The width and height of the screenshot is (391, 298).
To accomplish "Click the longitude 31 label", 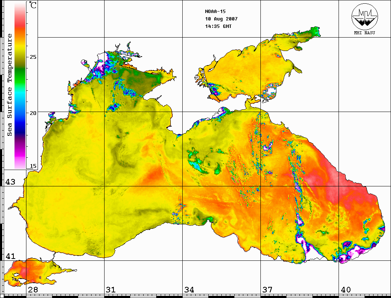I will [110, 290].
